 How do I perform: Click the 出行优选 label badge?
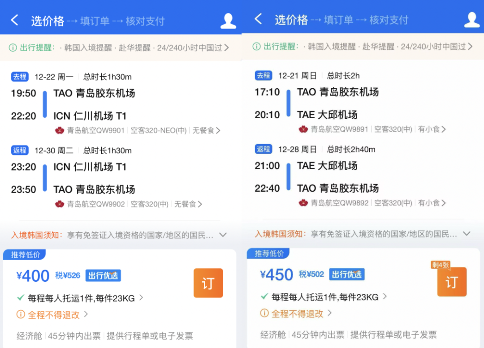tap(103, 275)
